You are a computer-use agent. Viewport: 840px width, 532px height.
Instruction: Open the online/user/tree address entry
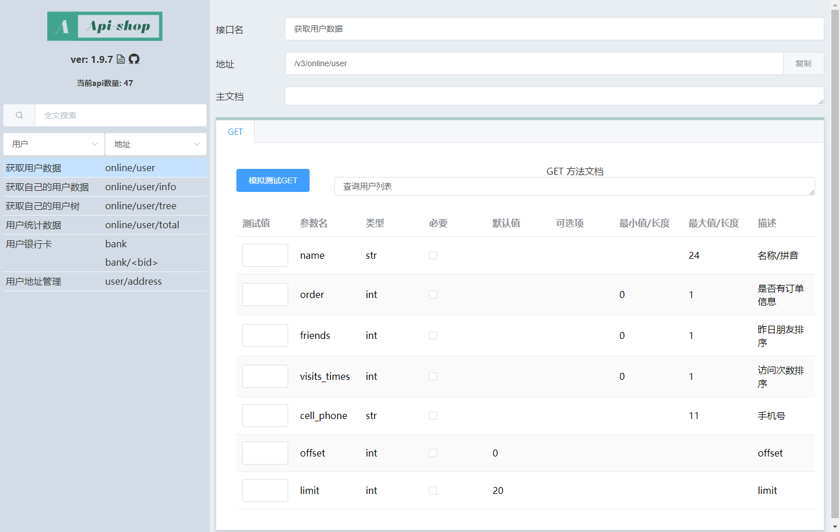click(x=141, y=206)
